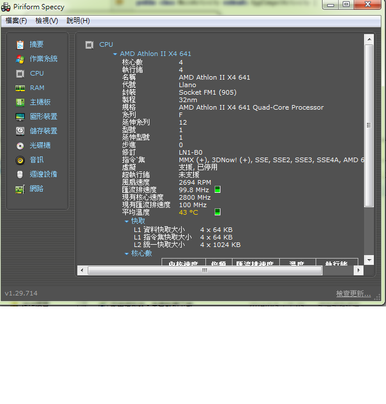This screenshot has width=386, height=404.
Task: Click the LN1-B0 revision value
Action: [x=190, y=152]
